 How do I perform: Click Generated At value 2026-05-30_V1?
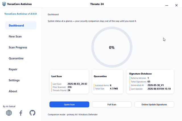156,85
